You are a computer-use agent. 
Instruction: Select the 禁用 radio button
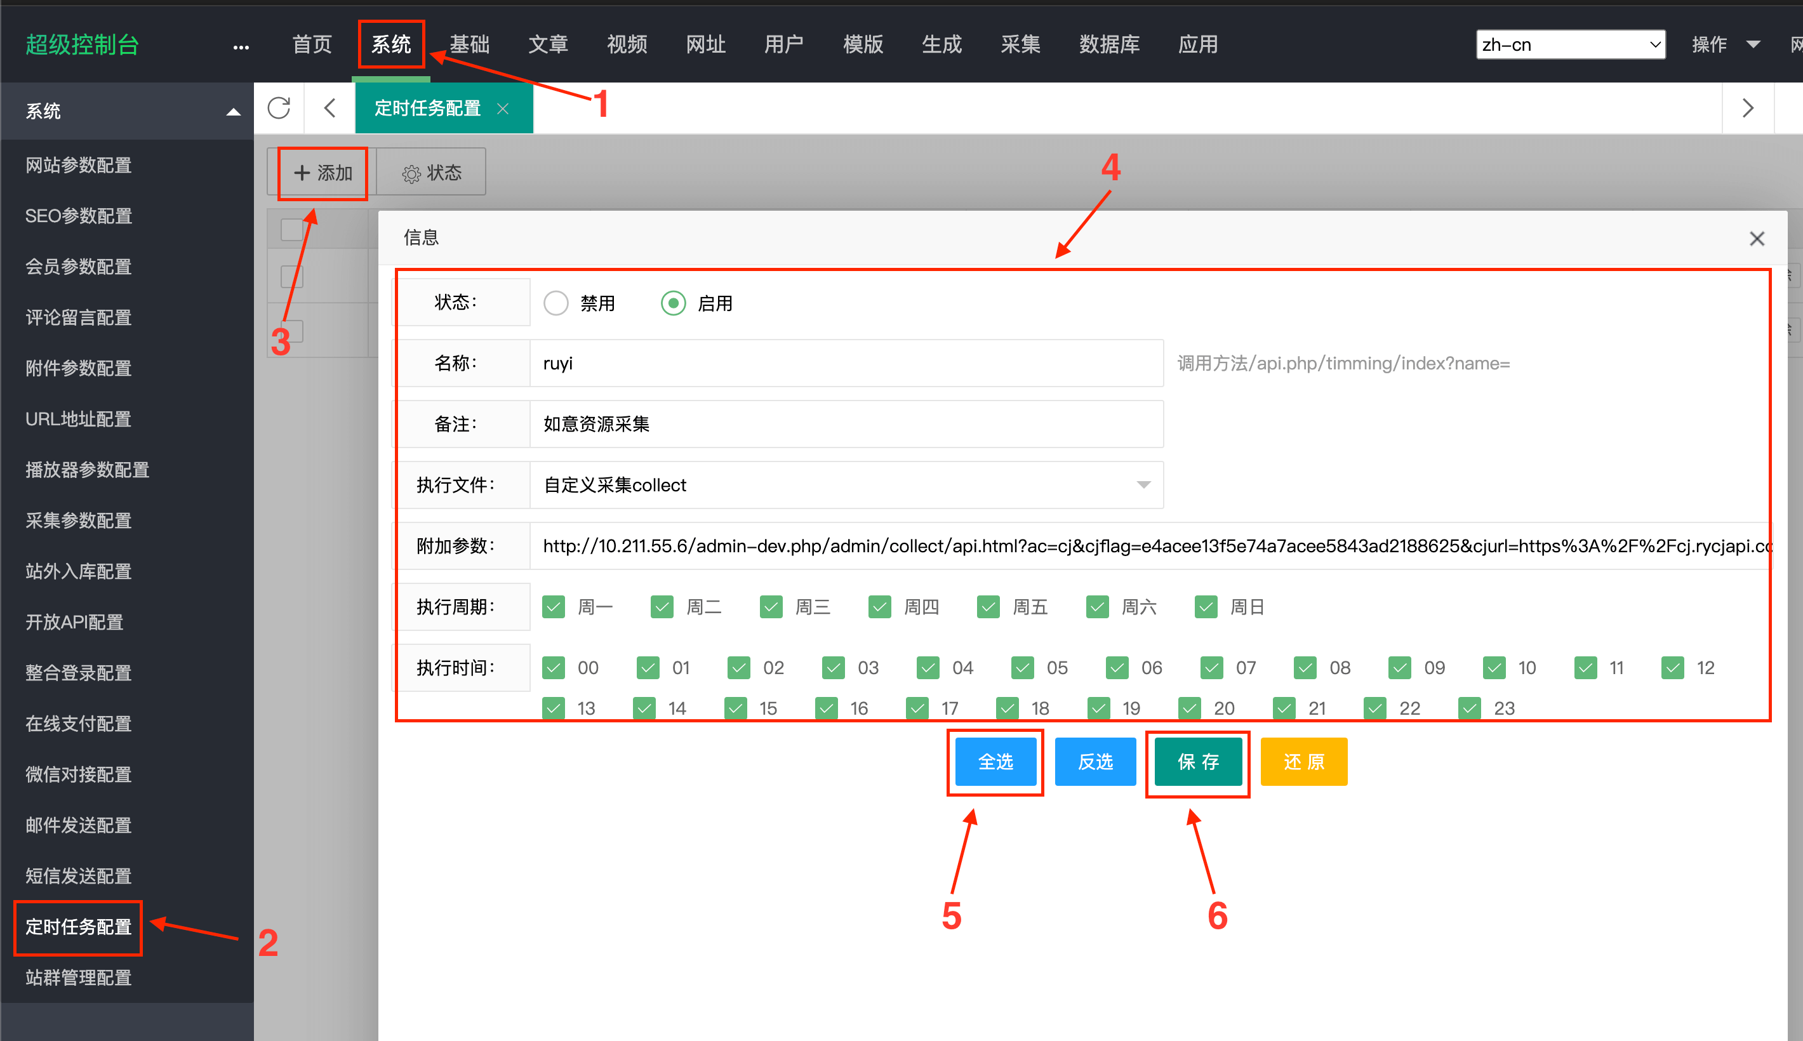click(x=556, y=303)
